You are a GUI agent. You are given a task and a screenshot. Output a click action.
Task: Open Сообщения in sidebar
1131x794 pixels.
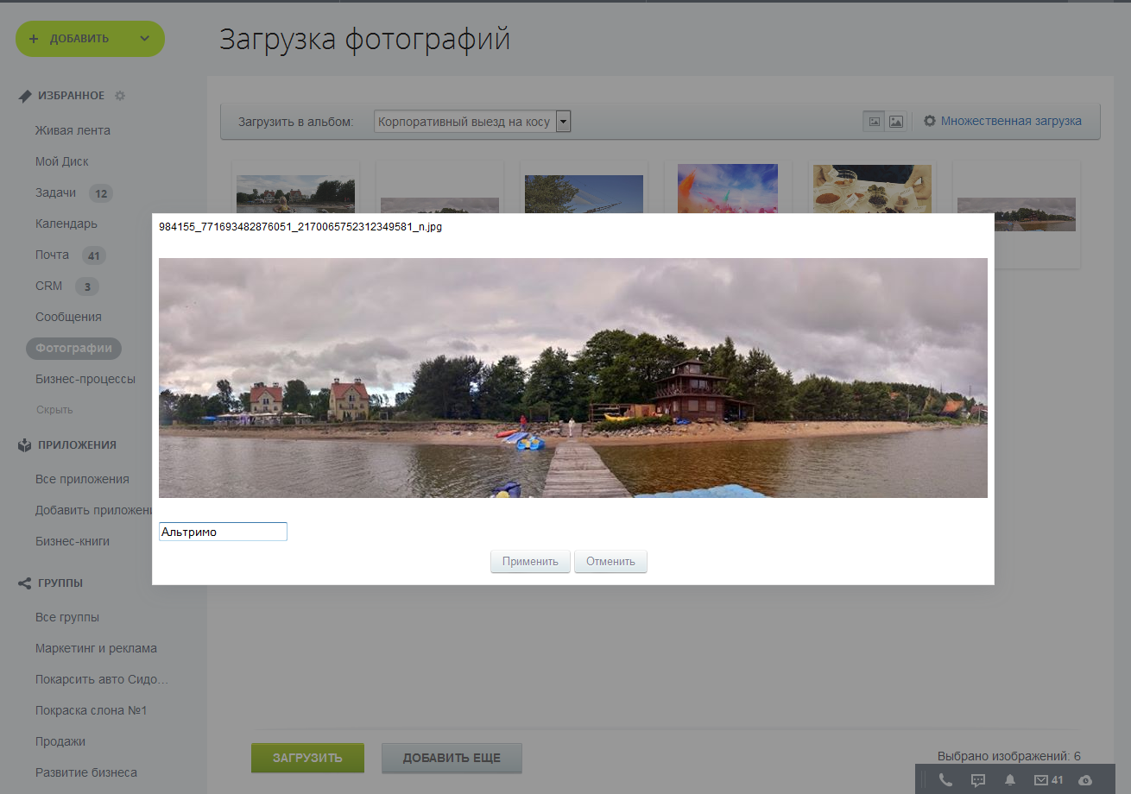[68, 318]
